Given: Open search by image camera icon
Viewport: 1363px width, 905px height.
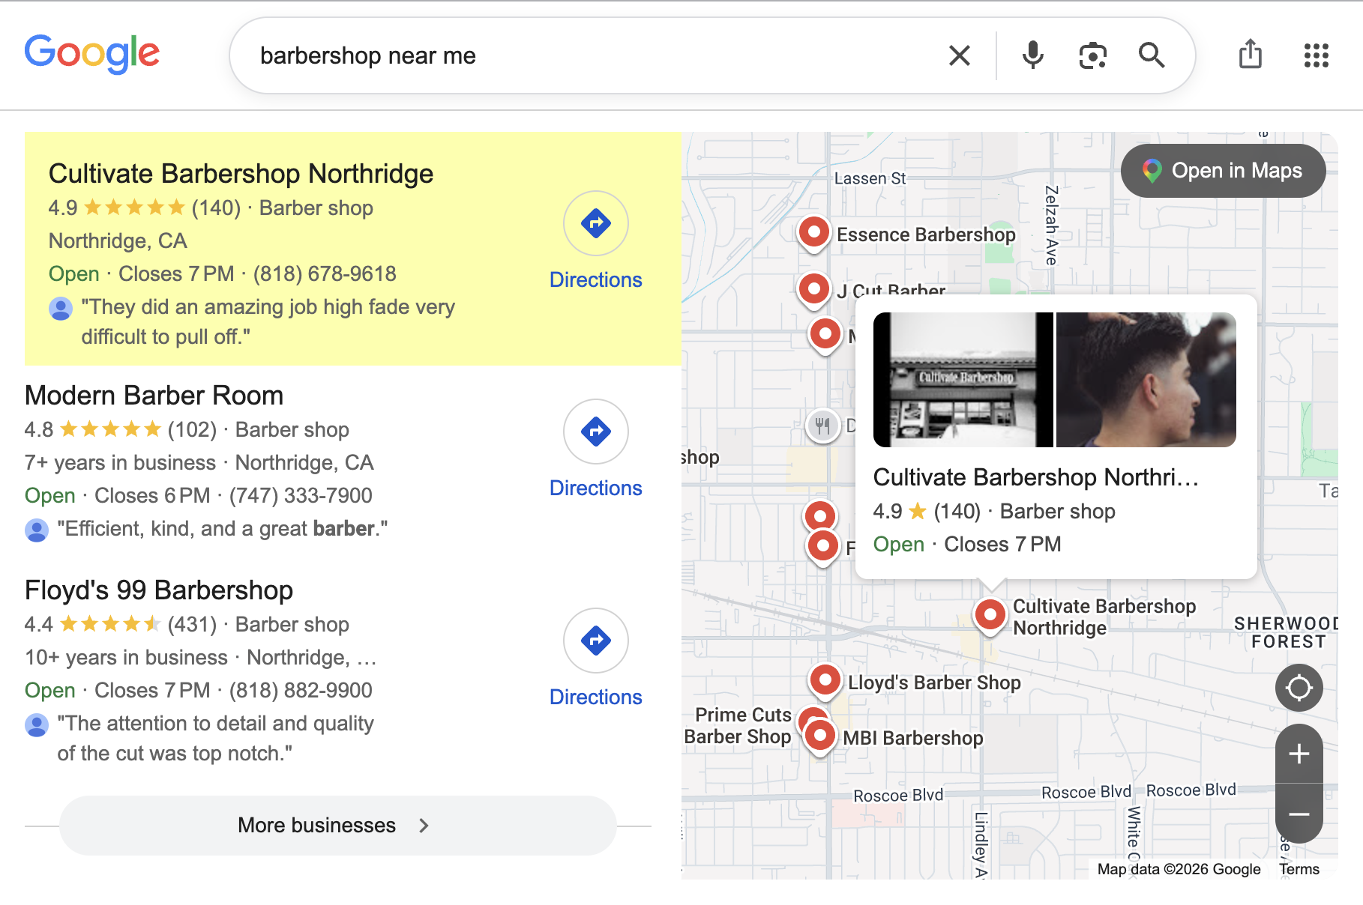Looking at the screenshot, I should (x=1092, y=55).
